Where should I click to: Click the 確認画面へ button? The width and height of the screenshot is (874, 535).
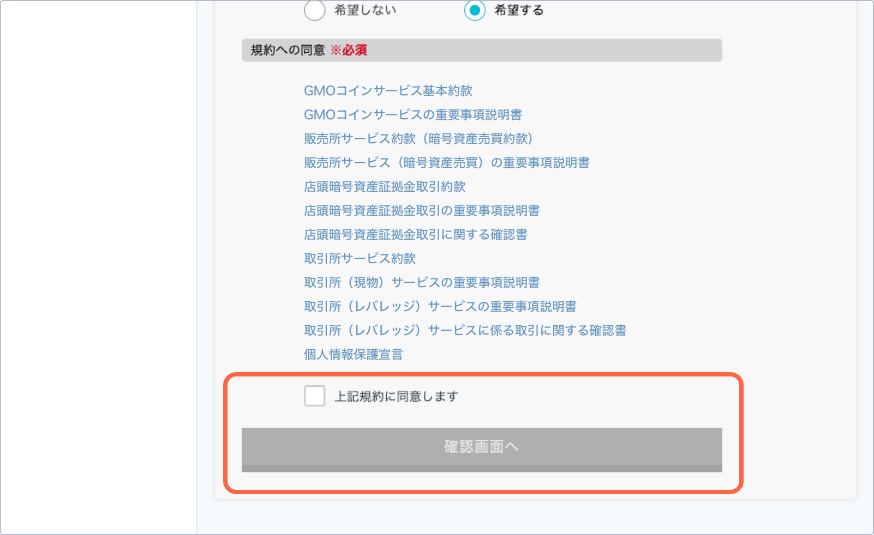point(482,450)
